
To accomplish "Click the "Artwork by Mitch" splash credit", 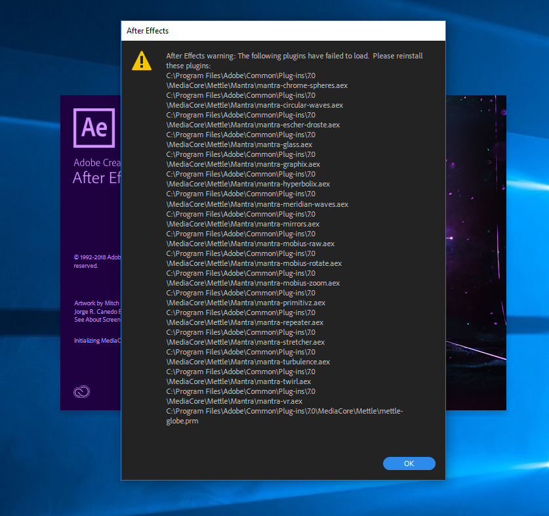I will click(x=96, y=303).
